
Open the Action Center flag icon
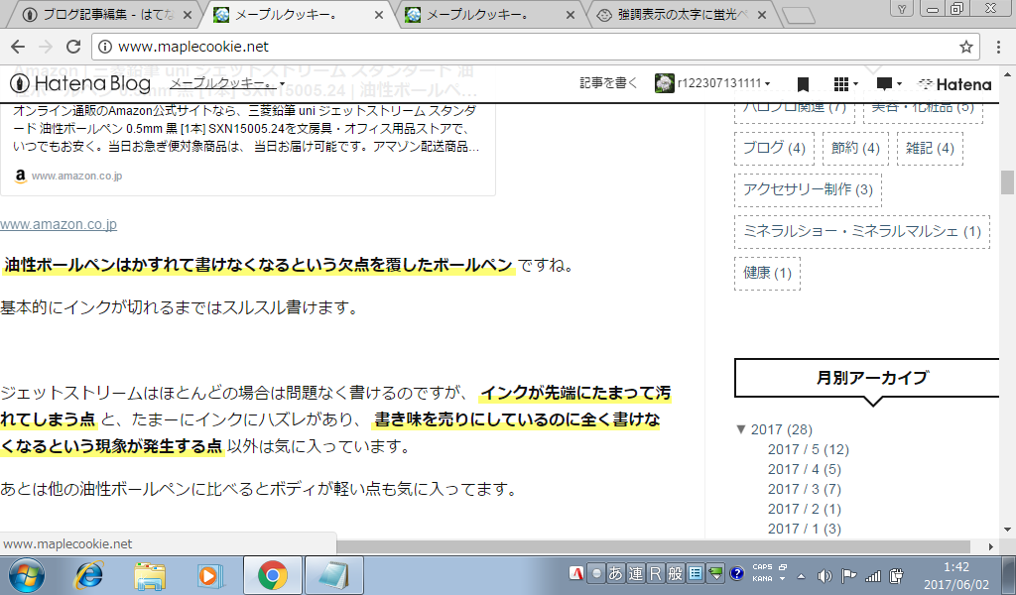848,575
